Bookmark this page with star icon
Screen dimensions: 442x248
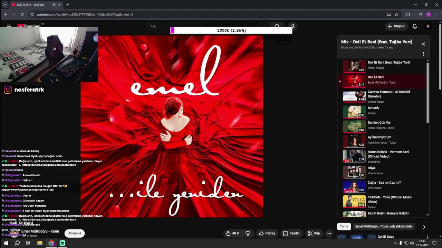pos(396,14)
